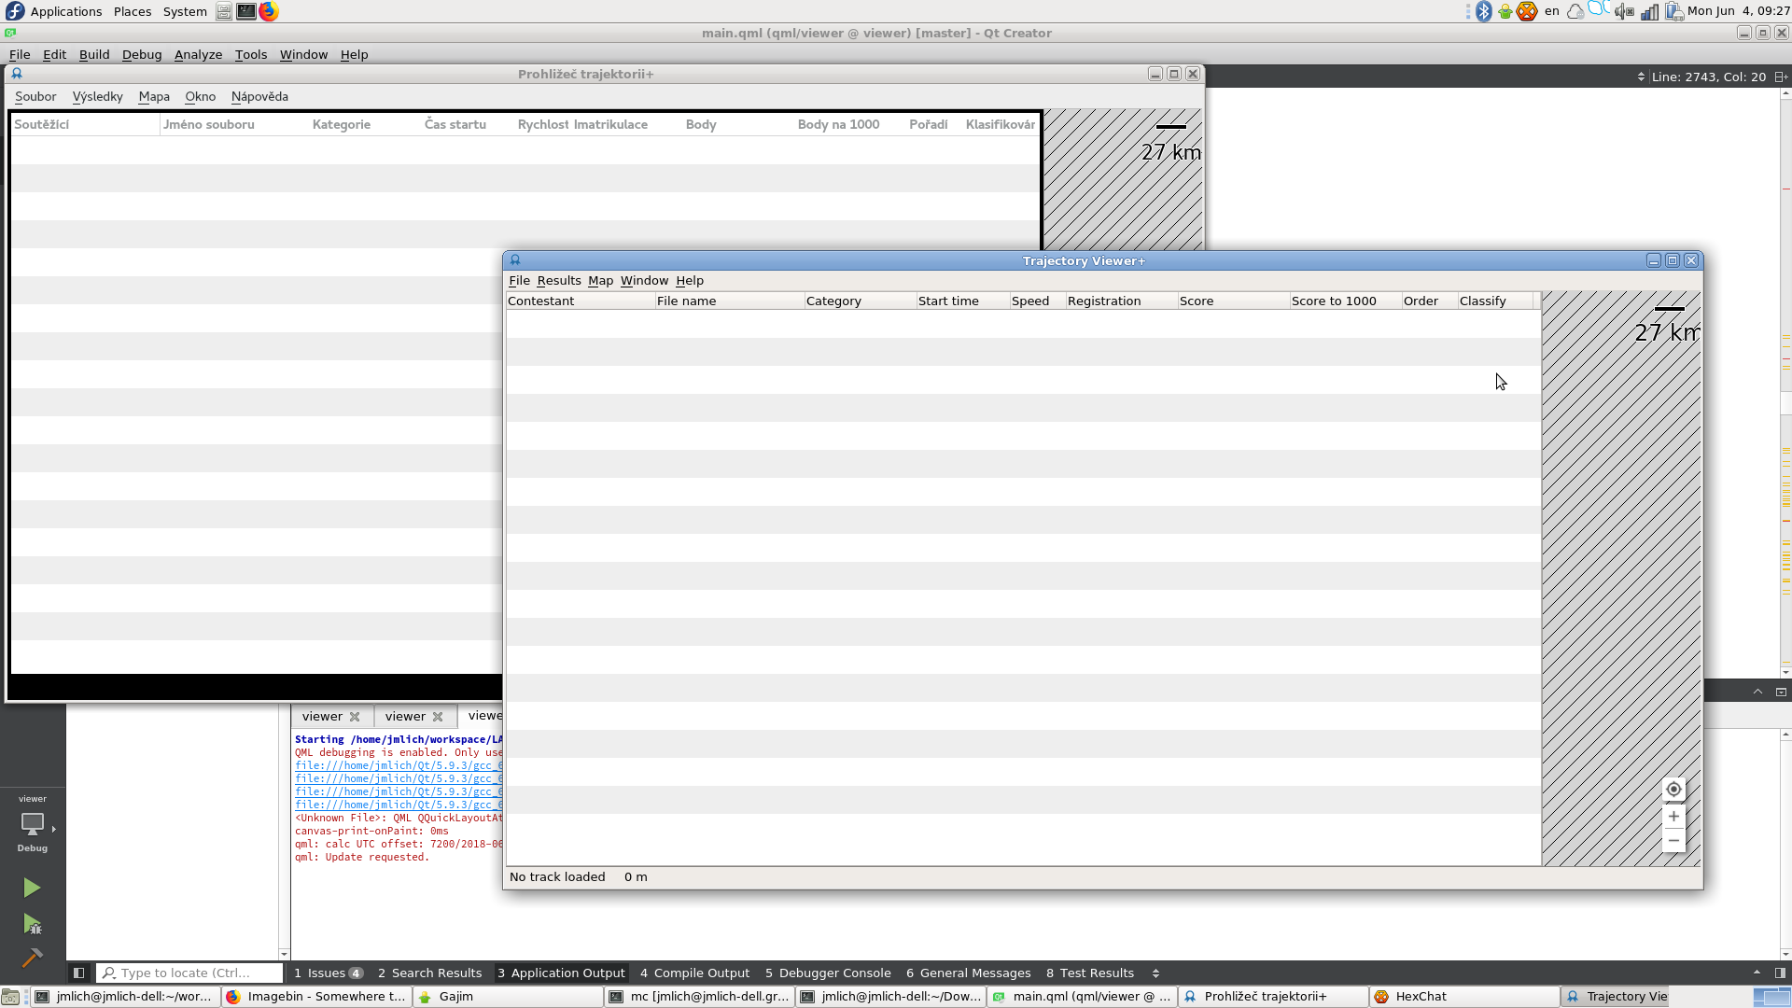Expand the output panes selector arrows
Image resolution: width=1792 pixels, height=1008 pixels.
tap(1155, 973)
